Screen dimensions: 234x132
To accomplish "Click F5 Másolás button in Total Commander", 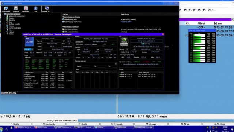I will pos(83,124).
